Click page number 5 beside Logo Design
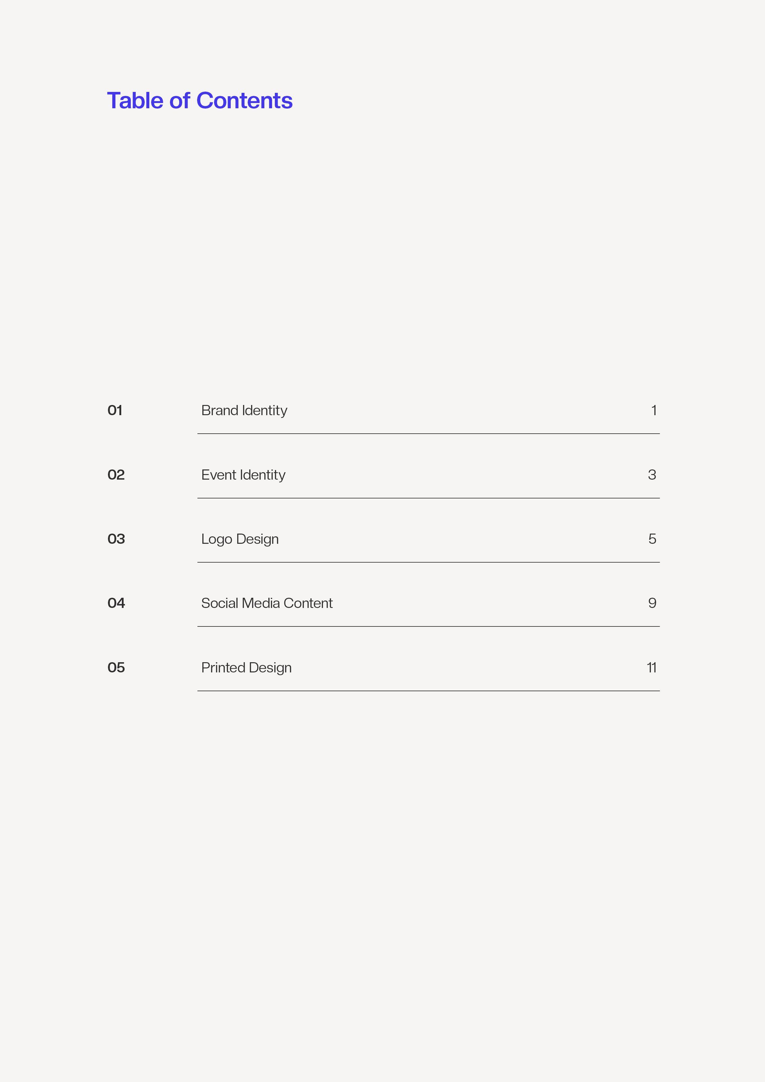This screenshot has height=1082, width=765. point(652,539)
